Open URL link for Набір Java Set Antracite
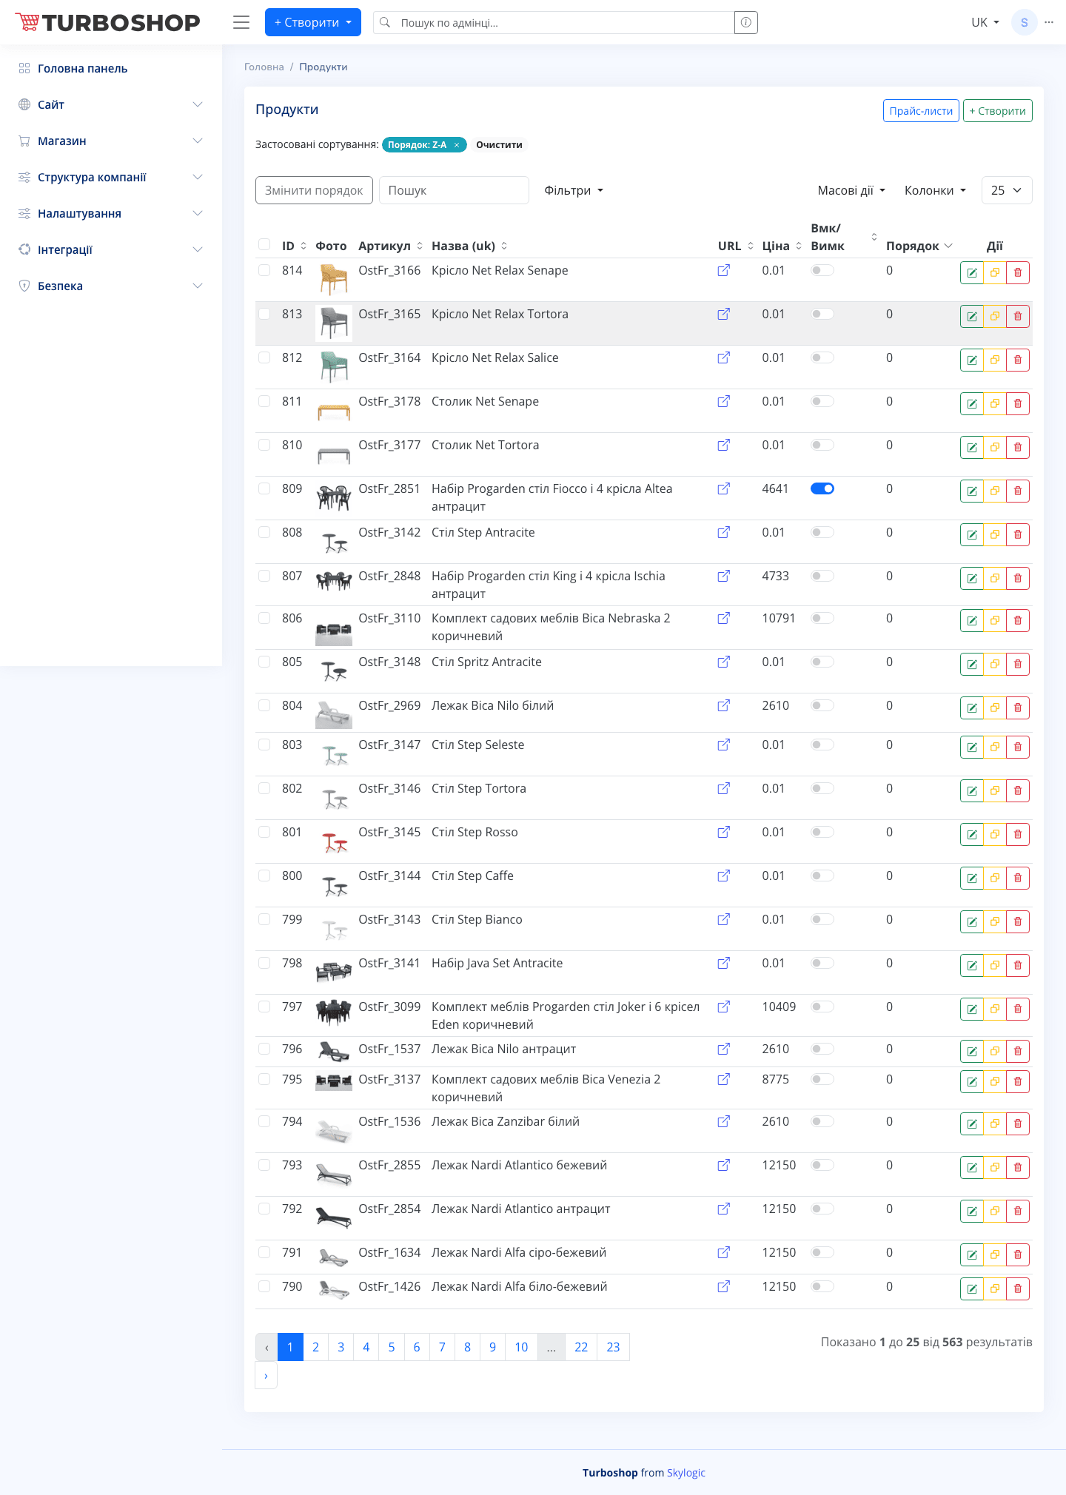1066x1495 pixels. click(724, 963)
